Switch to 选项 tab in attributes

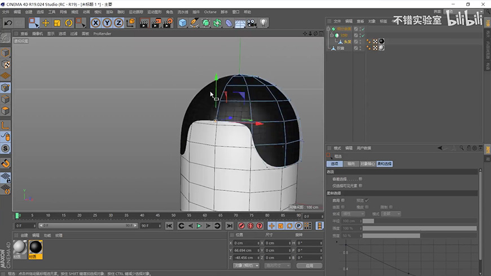tap(335, 164)
